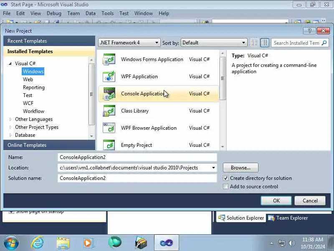The height and width of the screenshot is (251, 334).
Task: Open Windows Explorer from the taskbar
Action: click(63, 243)
